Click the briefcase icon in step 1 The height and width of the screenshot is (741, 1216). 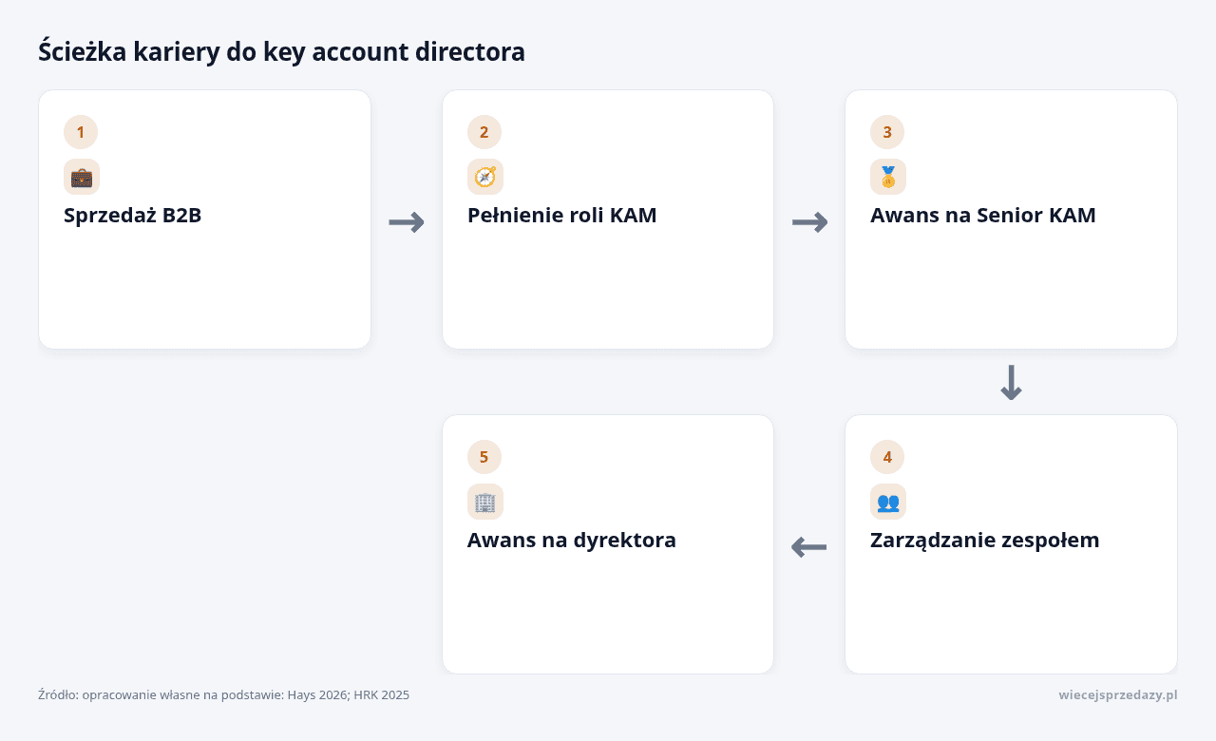[x=82, y=177]
